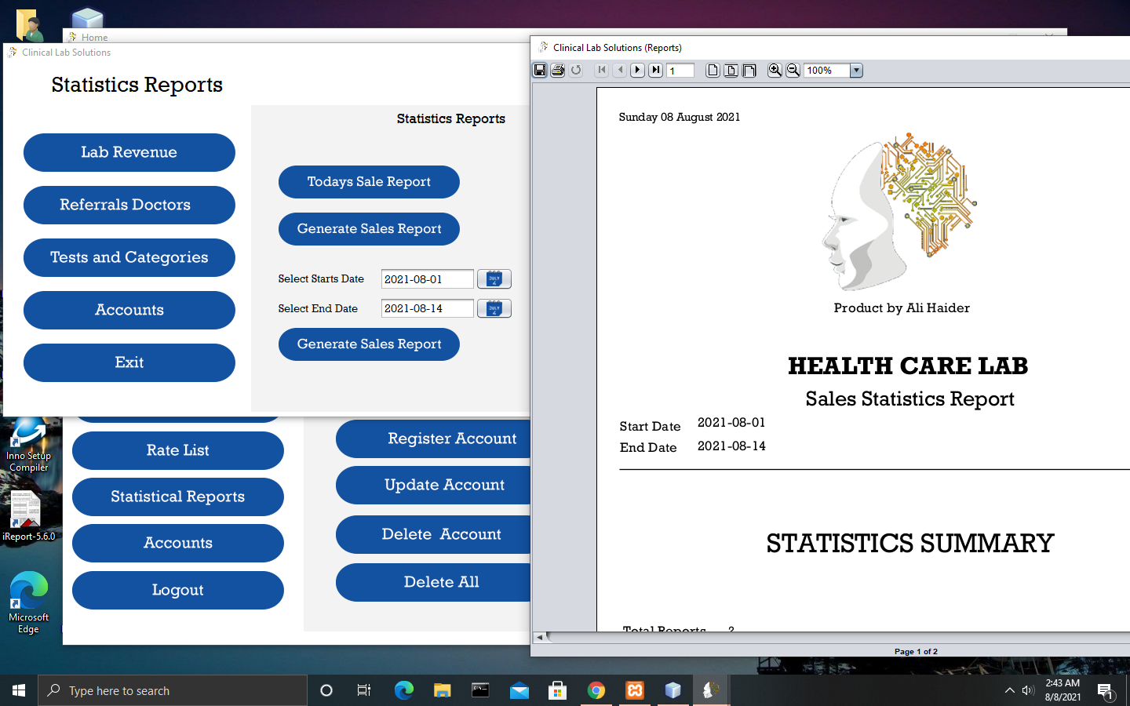Edit the page number input field
This screenshot has width=1130, height=706.
point(680,70)
